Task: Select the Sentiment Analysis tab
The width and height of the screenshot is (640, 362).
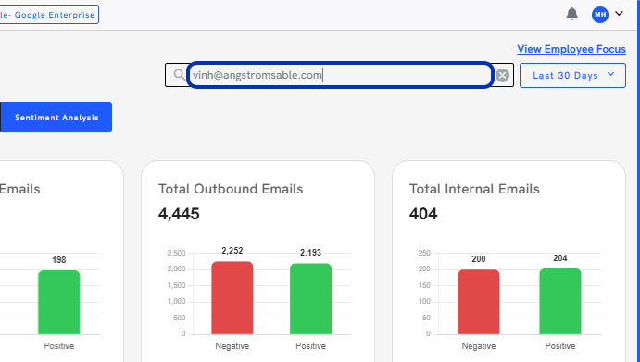Action: tap(56, 118)
